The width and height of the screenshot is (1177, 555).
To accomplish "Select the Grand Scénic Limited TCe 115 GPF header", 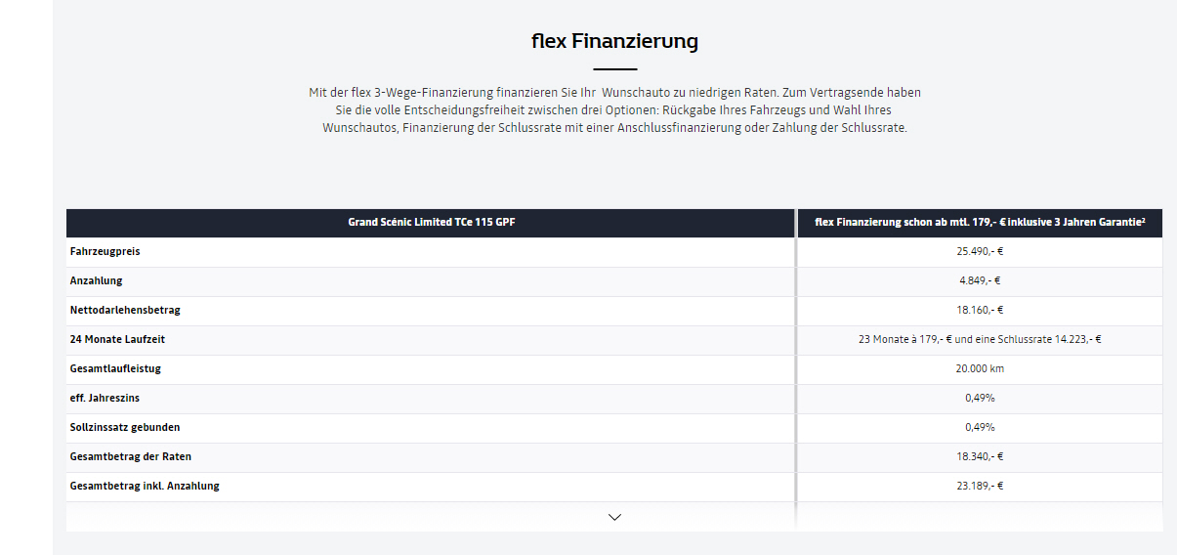I will (432, 223).
